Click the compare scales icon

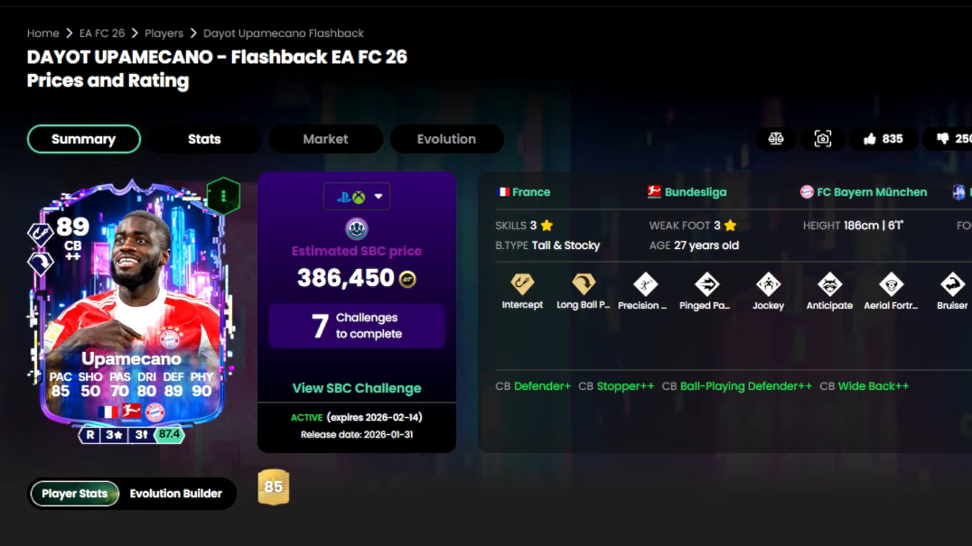(775, 139)
